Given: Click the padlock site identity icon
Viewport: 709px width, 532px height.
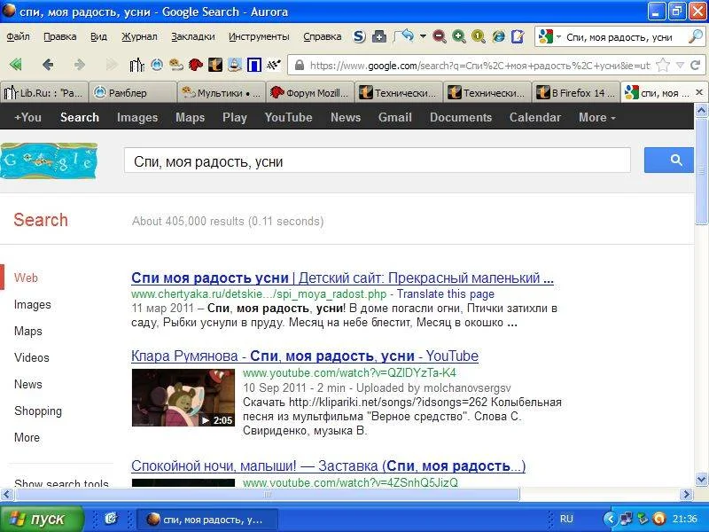Looking at the screenshot, I should [299, 66].
